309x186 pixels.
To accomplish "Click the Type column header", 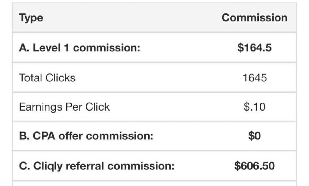I will (31, 18).
